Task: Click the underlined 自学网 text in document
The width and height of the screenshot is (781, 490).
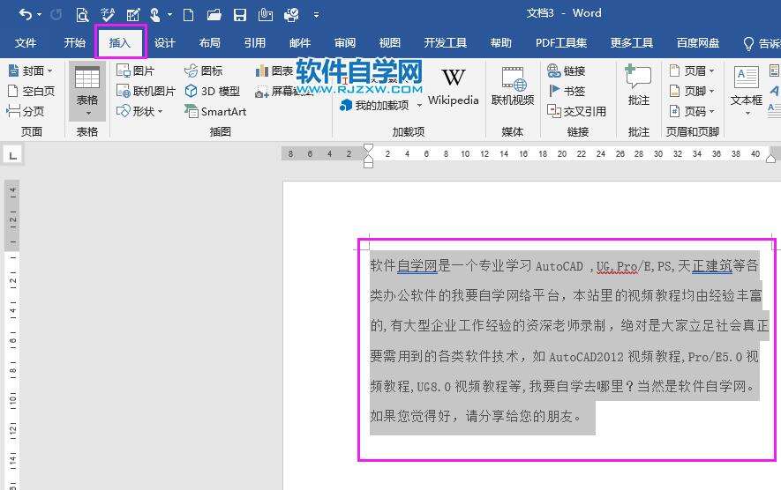Action: tap(417, 265)
